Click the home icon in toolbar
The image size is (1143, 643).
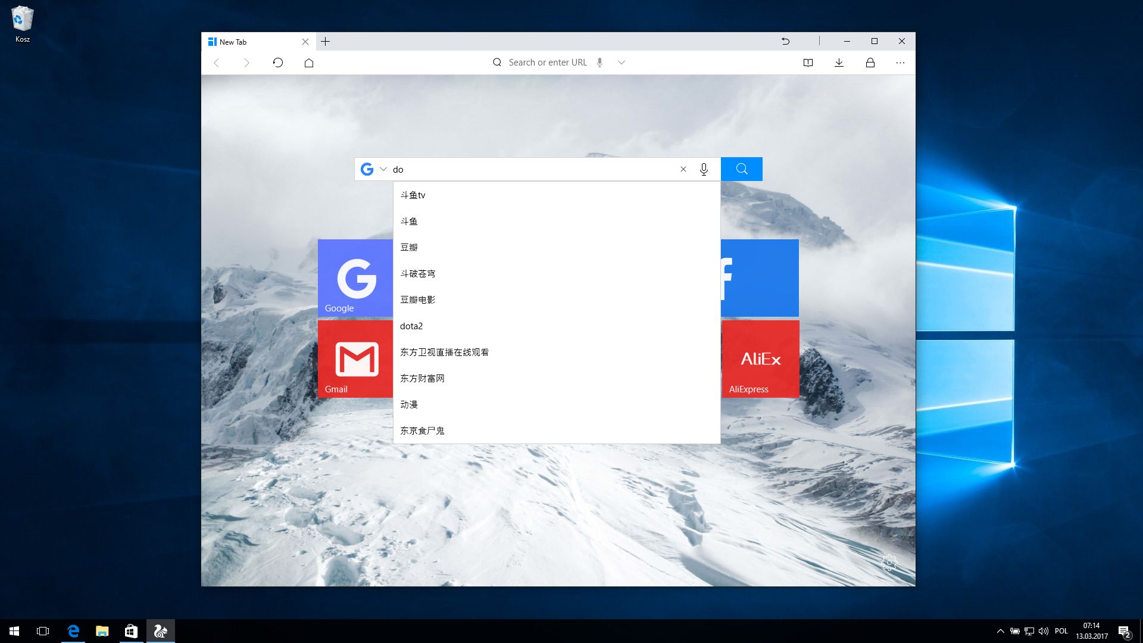click(x=308, y=63)
